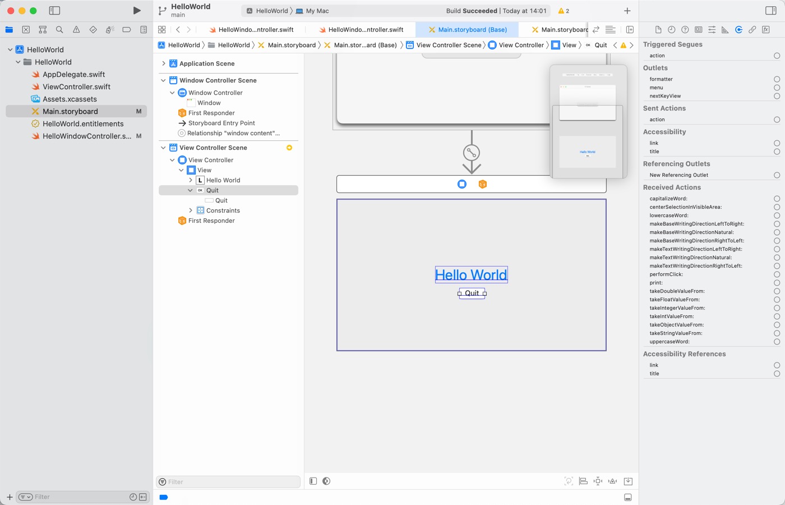Viewport: 785px width, 505px height.
Task: Open the Quick Help inspector
Action: [685, 30]
